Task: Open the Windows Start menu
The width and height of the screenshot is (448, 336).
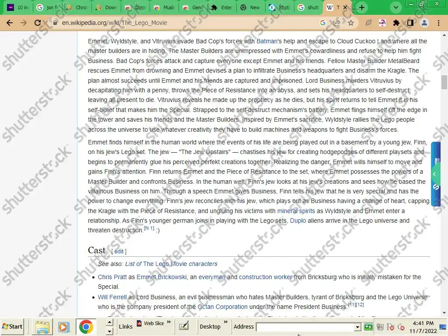Action: tap(12, 326)
